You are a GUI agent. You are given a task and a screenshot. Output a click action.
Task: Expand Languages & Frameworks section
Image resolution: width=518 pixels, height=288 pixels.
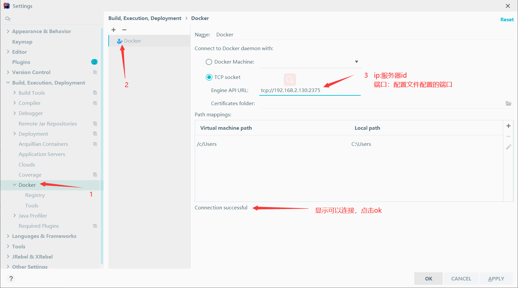pos(8,236)
